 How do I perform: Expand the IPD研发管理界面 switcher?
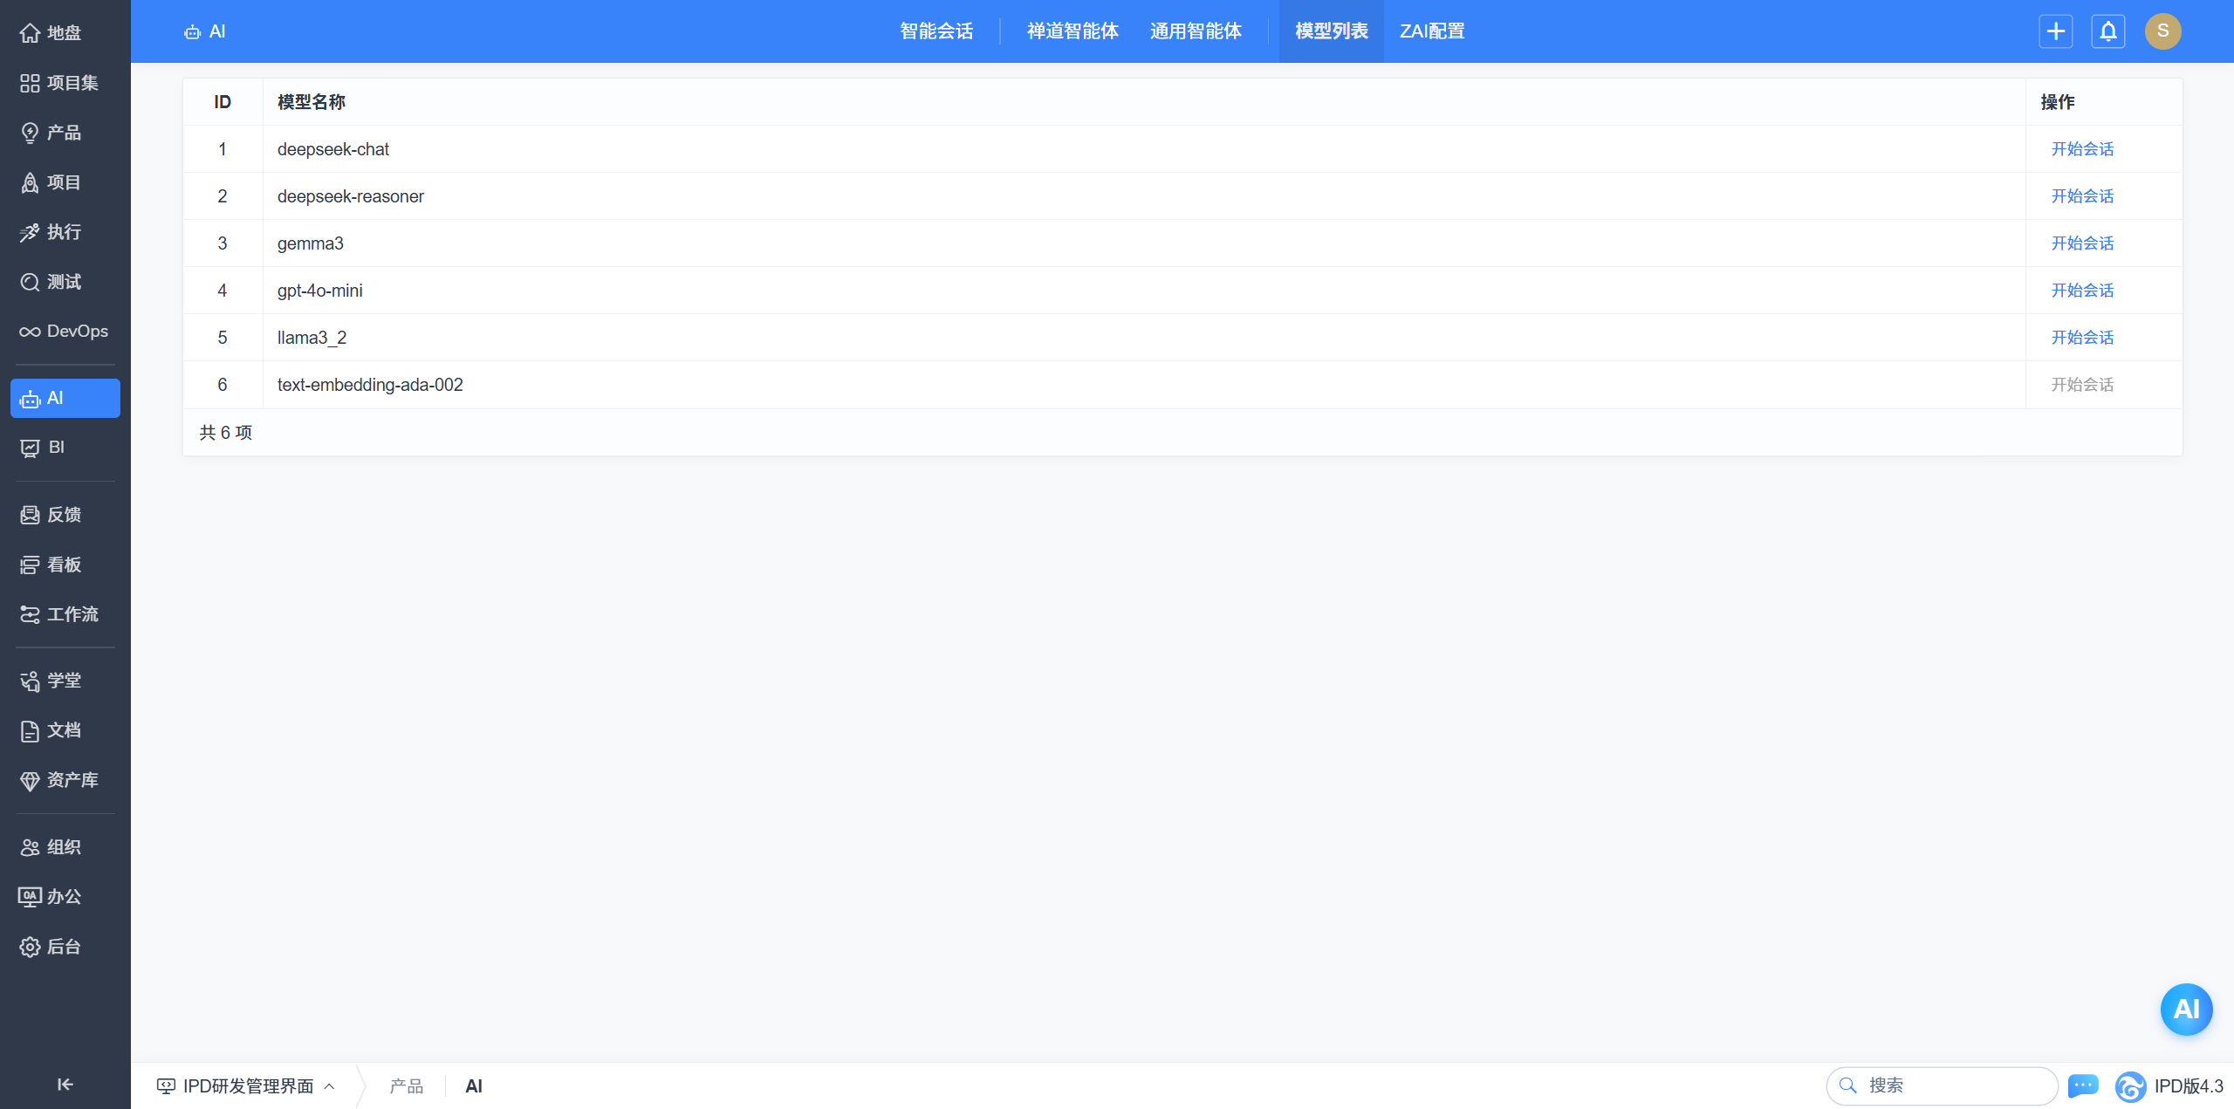246,1086
